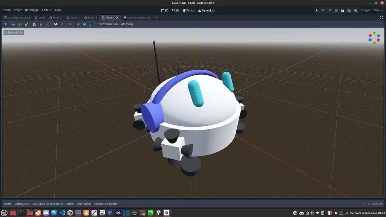The image size is (386, 217).
Task: Run the project with the Play icon
Action: point(316,10)
